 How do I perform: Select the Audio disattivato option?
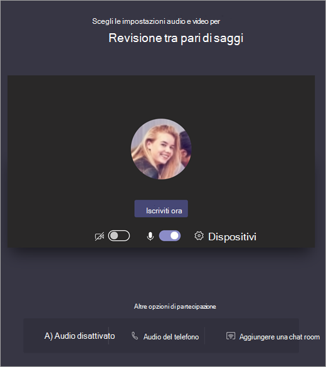(80, 336)
